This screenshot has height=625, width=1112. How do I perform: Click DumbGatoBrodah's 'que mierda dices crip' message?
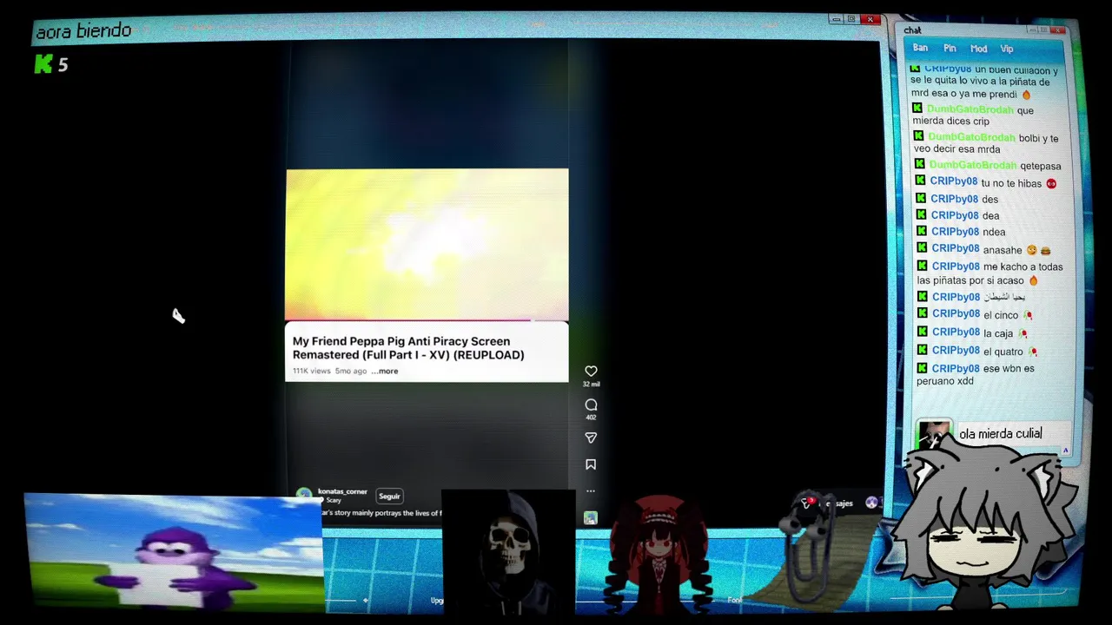(973, 115)
